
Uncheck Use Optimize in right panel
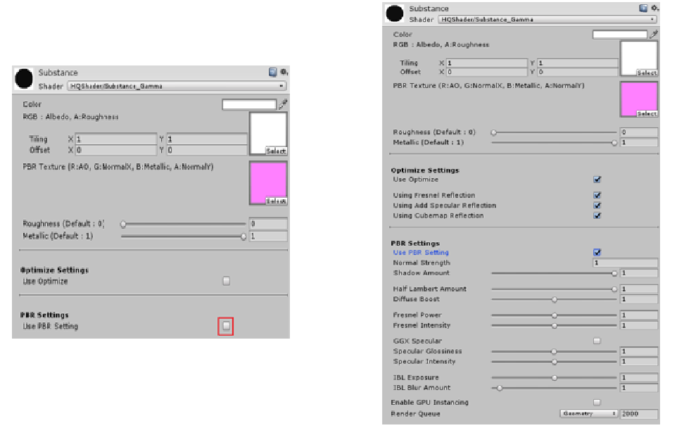coord(597,180)
